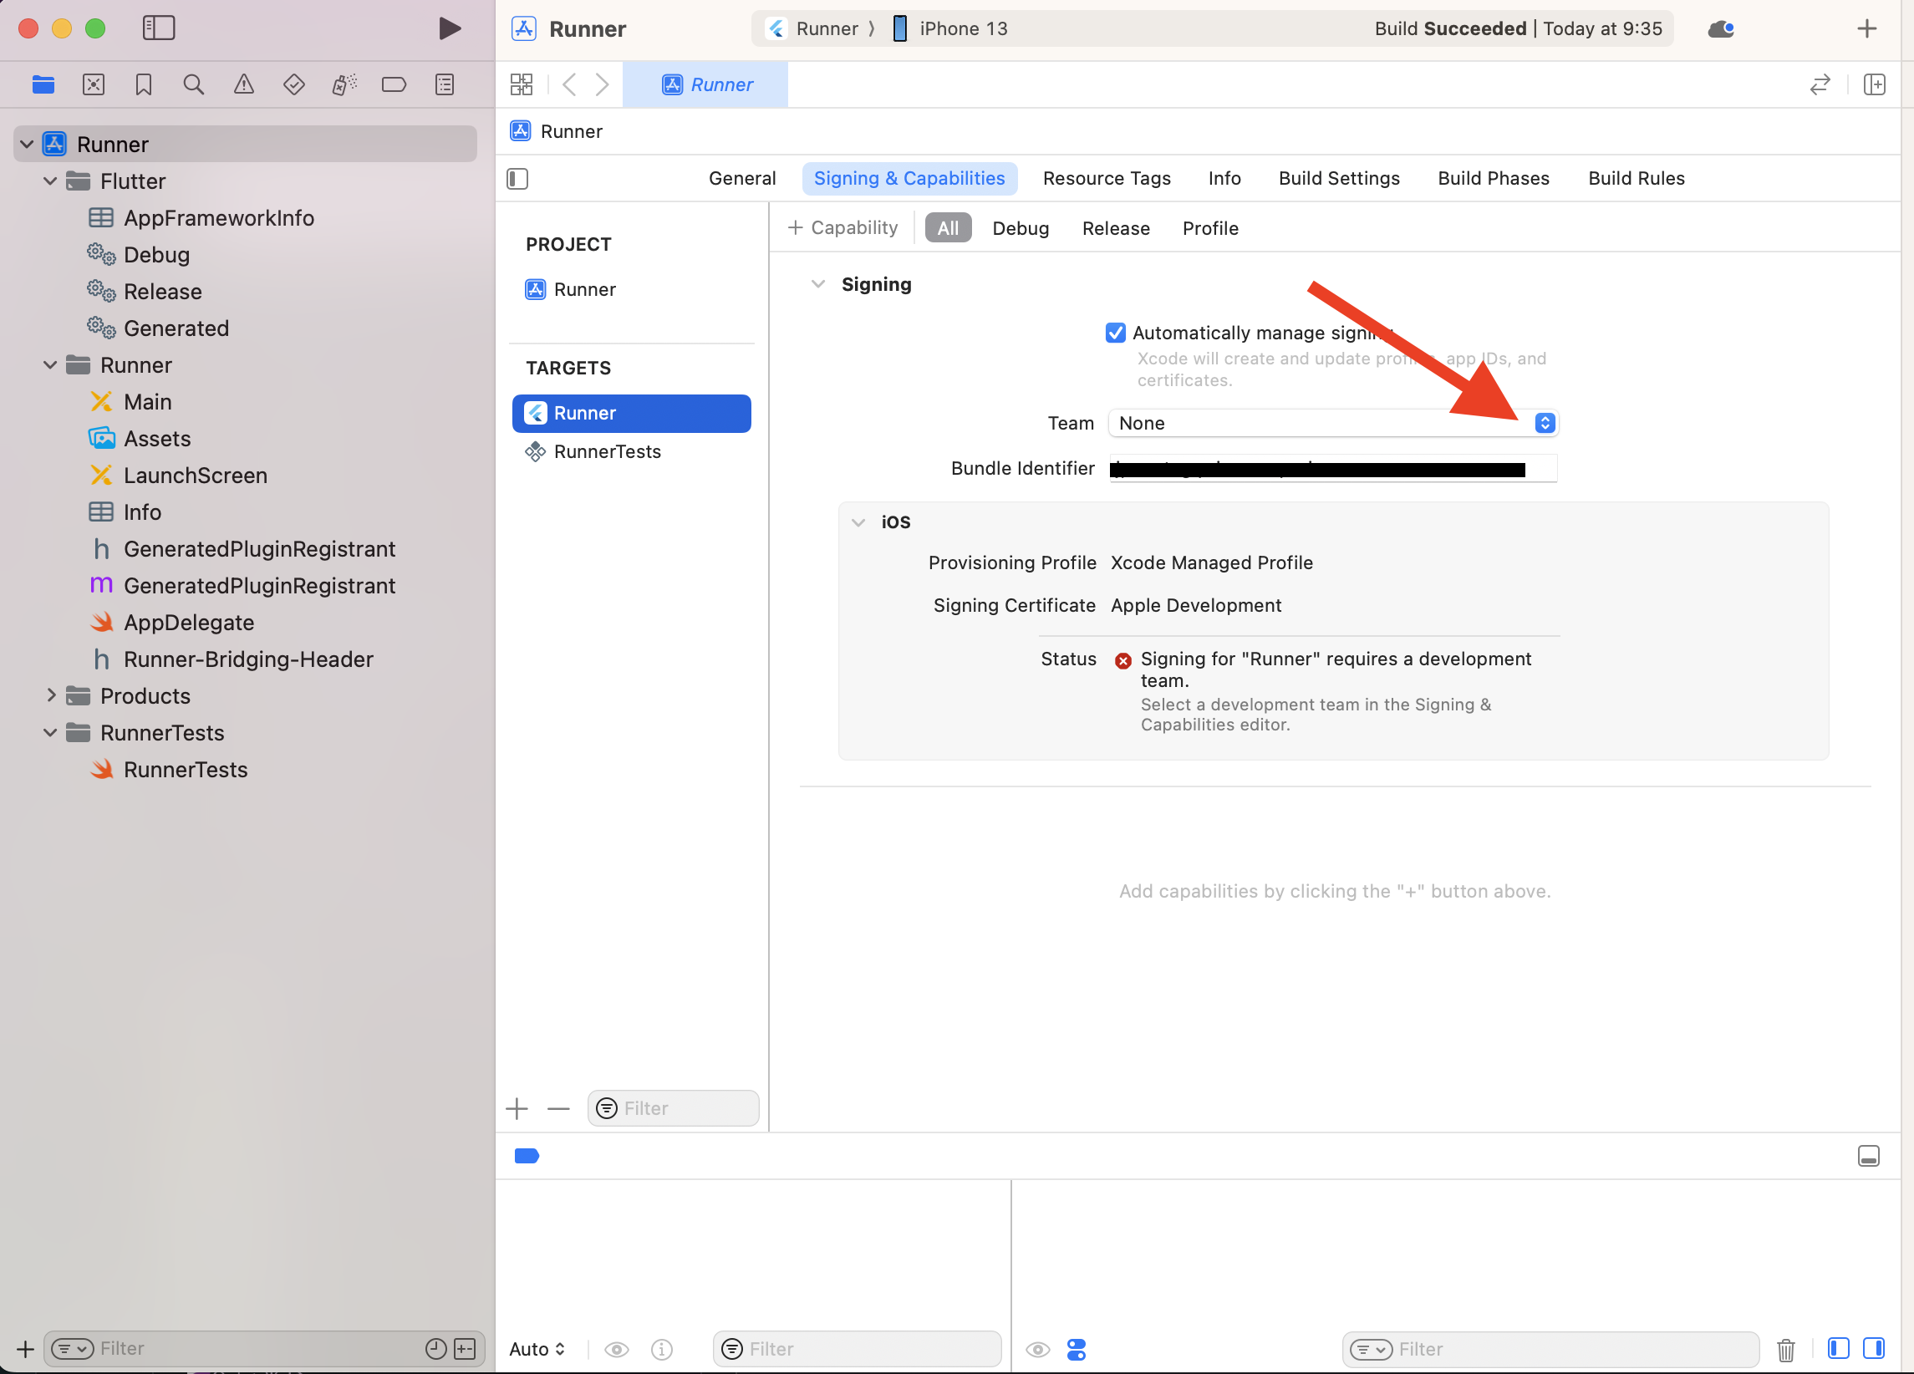
Task: Uncheck Automatically manage signing
Action: point(1116,333)
